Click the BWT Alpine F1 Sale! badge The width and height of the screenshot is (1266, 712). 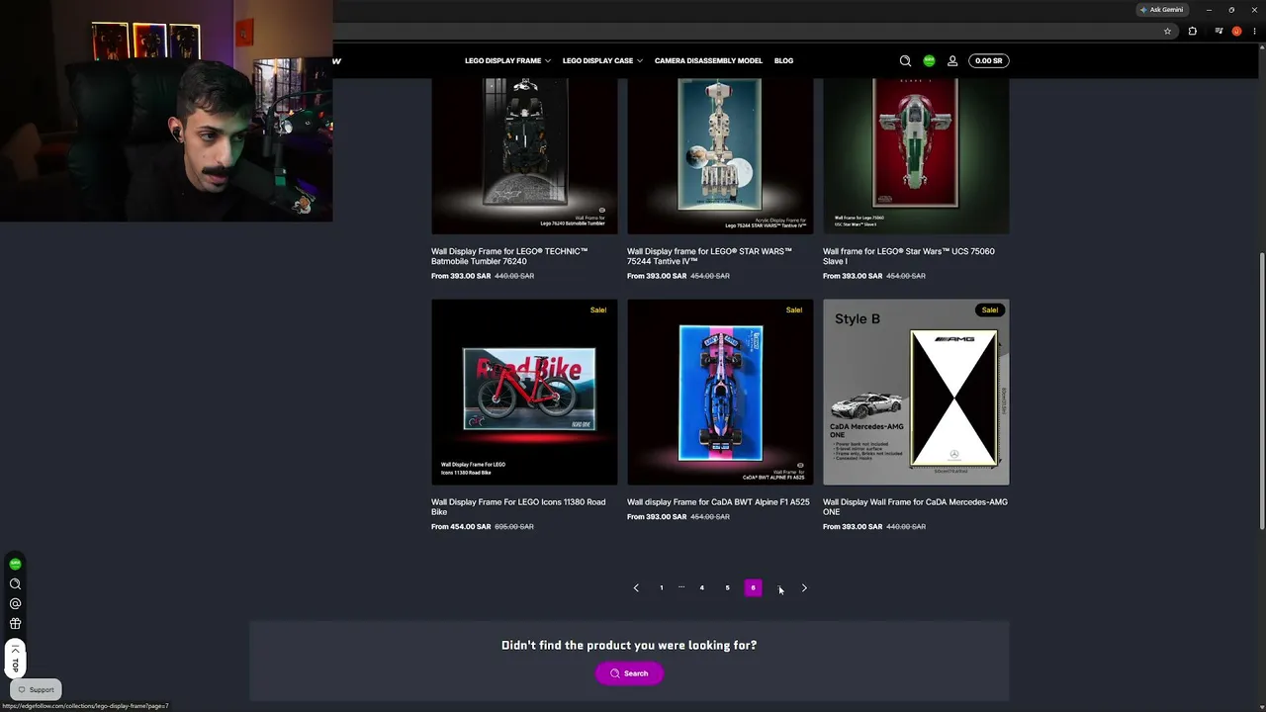[x=794, y=310]
